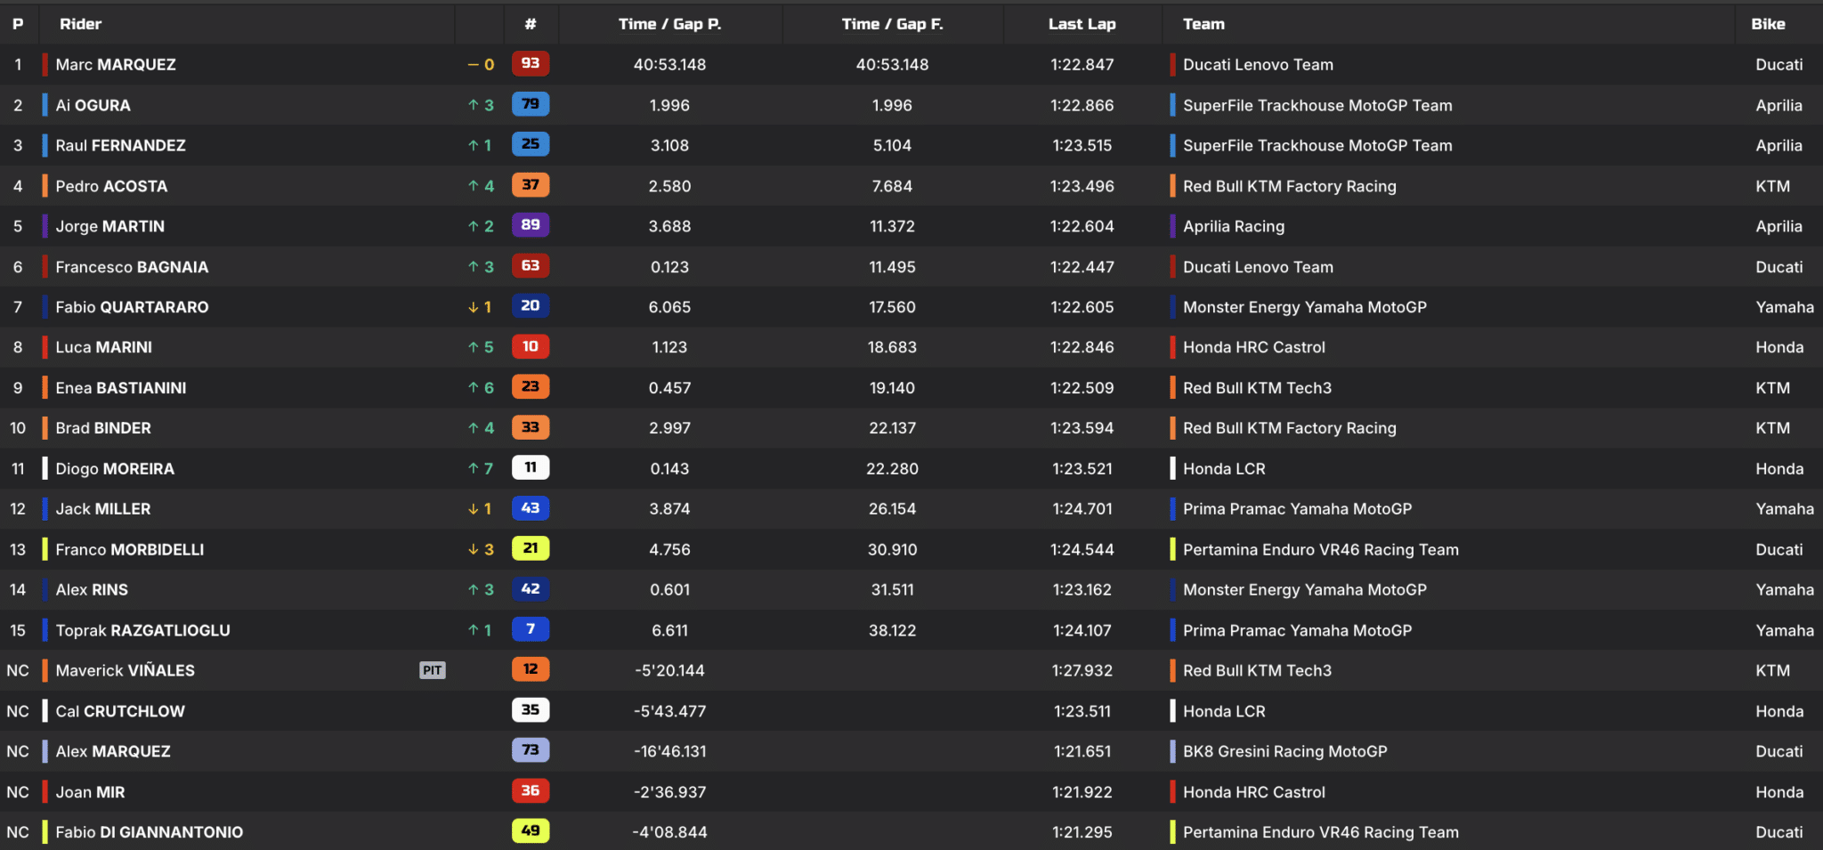This screenshot has height=850, width=1823.
Task: Click the Last Lap column header
Action: pyautogui.click(x=1082, y=24)
